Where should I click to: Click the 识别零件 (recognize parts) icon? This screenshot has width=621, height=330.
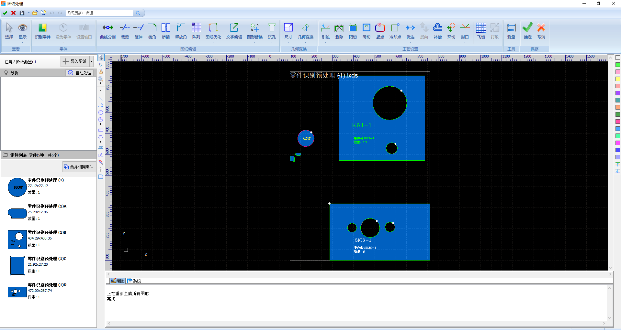tap(43, 31)
